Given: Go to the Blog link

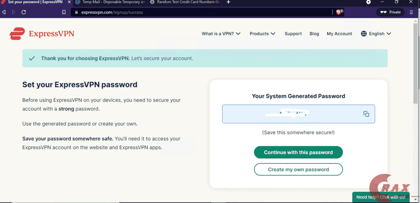Looking at the screenshot, I should point(314,34).
